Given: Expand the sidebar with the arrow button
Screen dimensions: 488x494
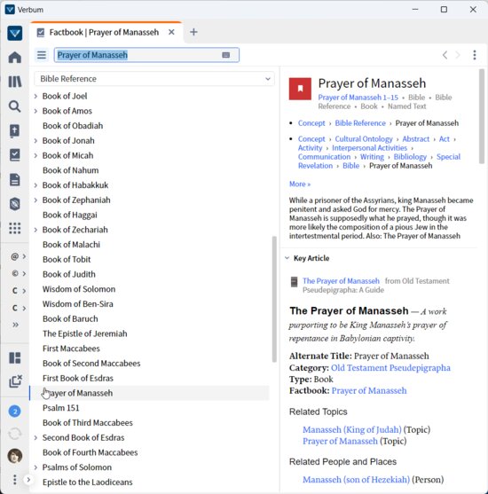Looking at the screenshot, I should pyautogui.click(x=28, y=480).
